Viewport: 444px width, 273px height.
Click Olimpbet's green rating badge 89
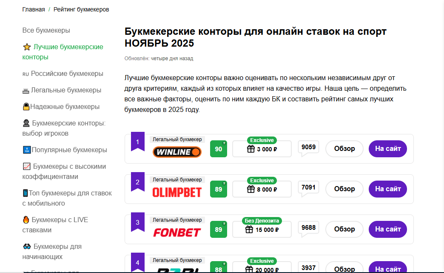(x=219, y=189)
